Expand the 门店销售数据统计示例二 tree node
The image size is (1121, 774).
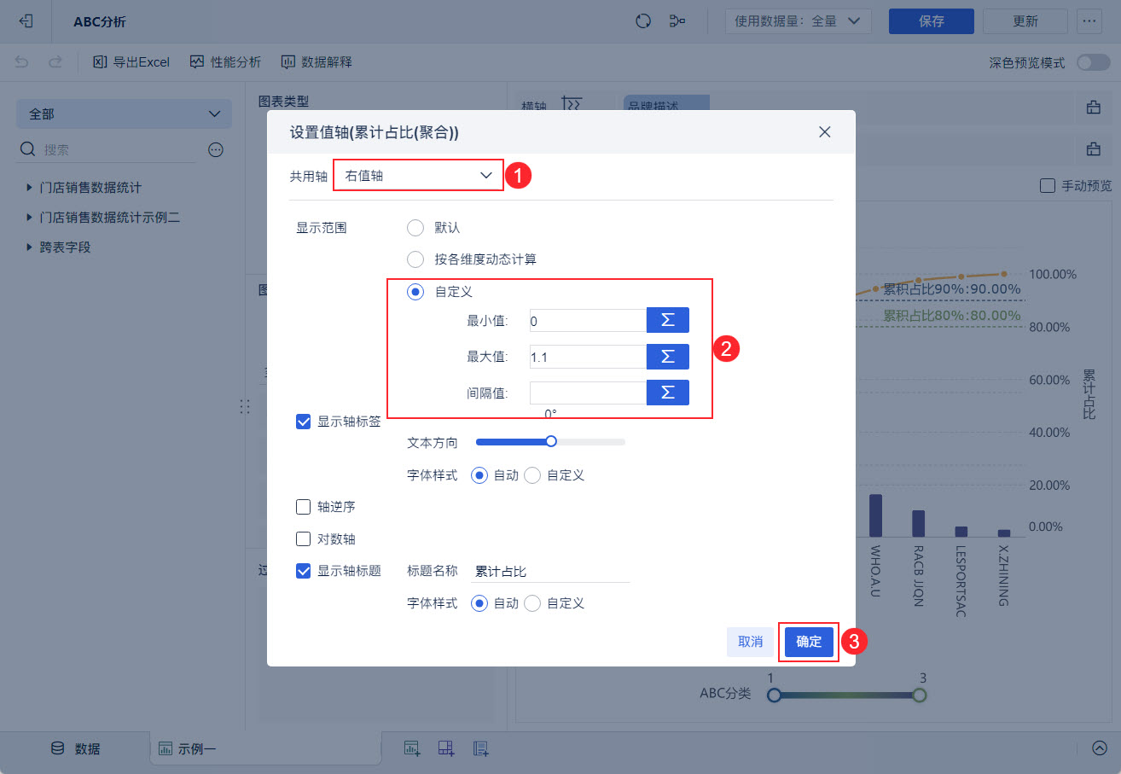coord(30,218)
